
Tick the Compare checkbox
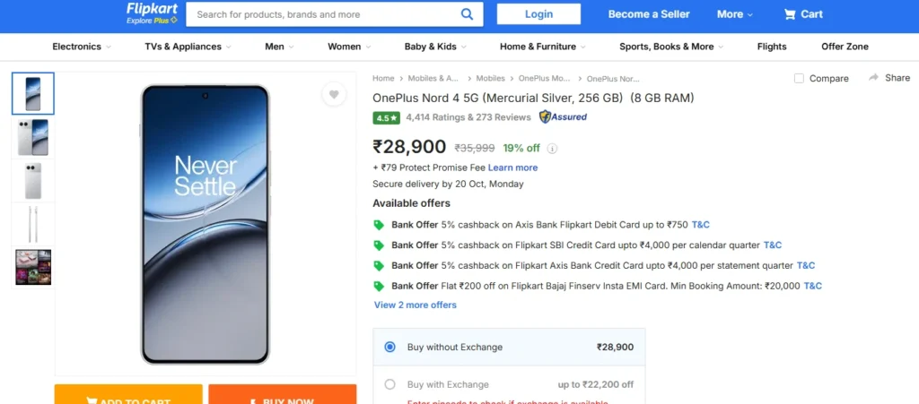[x=799, y=79]
